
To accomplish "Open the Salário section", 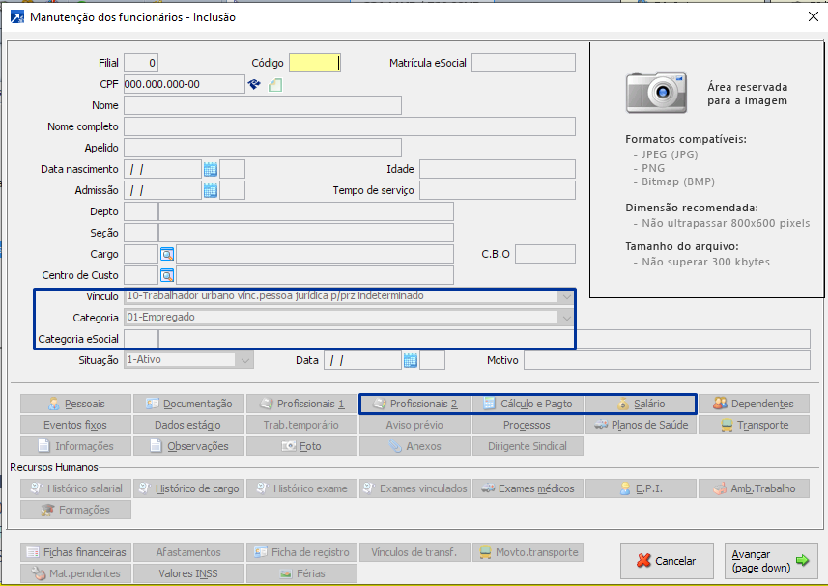I will [641, 404].
